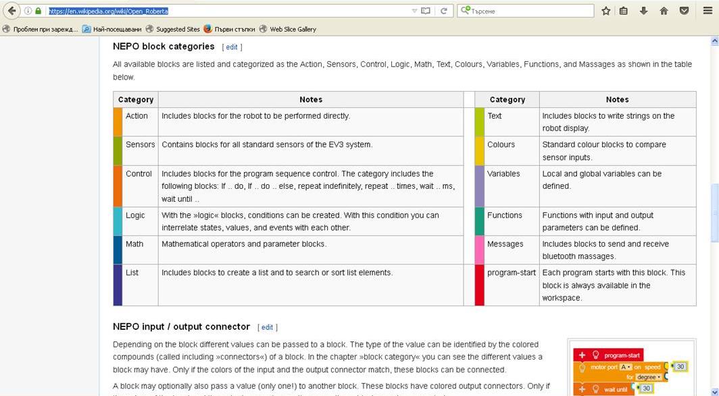Reload the current Wikipedia page
The height and width of the screenshot is (396, 719).
coord(443,11)
